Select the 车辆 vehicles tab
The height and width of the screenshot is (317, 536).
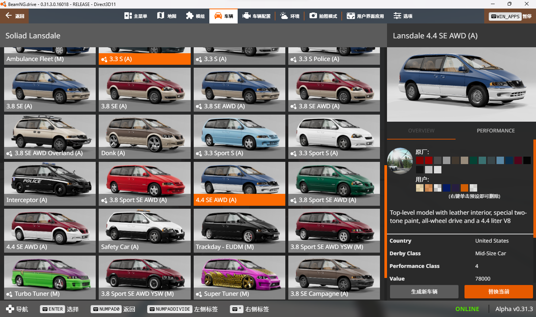(x=223, y=16)
